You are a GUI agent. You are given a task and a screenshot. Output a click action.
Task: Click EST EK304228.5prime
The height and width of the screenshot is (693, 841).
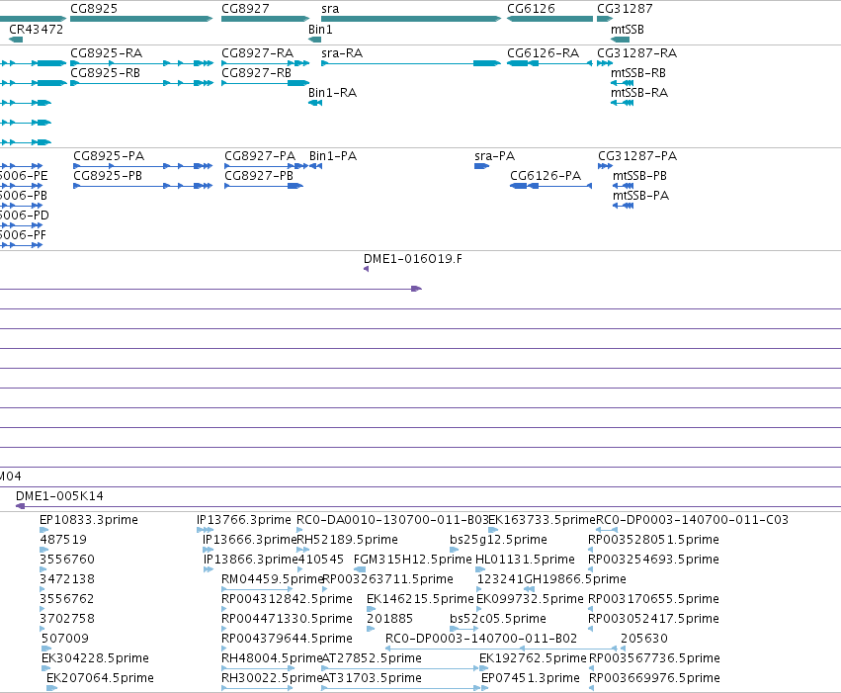[95, 658]
